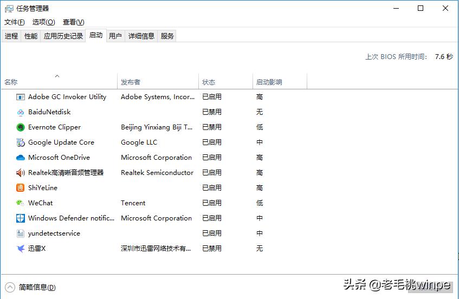The width and height of the screenshot is (459, 299).
Task: Click the Realtek speaker icon
Action: coord(21,173)
